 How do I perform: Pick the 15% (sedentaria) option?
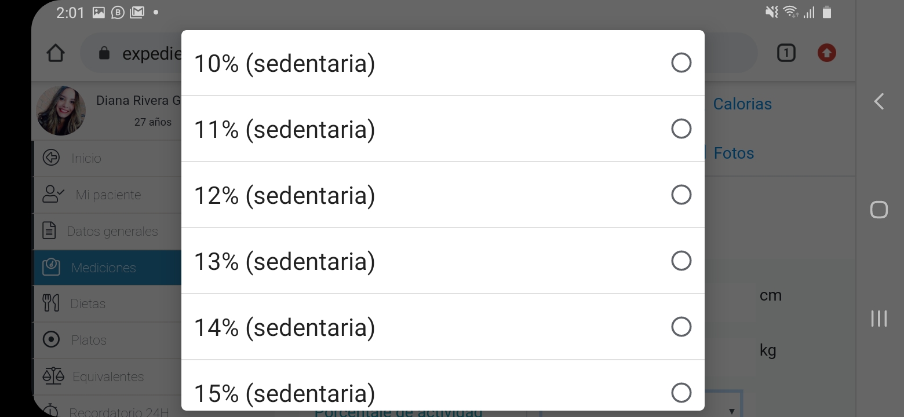coord(443,386)
